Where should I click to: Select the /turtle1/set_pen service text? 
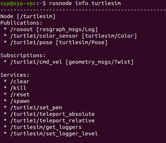pos(36,108)
